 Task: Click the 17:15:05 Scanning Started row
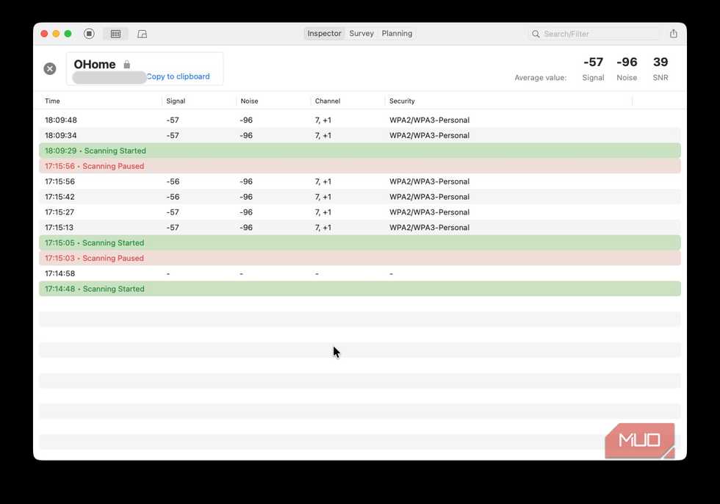point(359,243)
